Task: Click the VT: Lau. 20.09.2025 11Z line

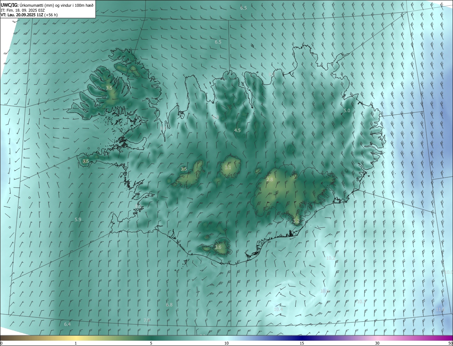Action: click(x=29, y=15)
